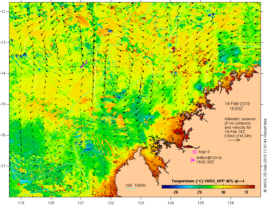Click the '18/02 06Z' legend text
This screenshot has height=206, width=267.
point(205,162)
